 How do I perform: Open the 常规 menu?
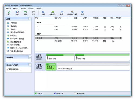tap(8, 8)
